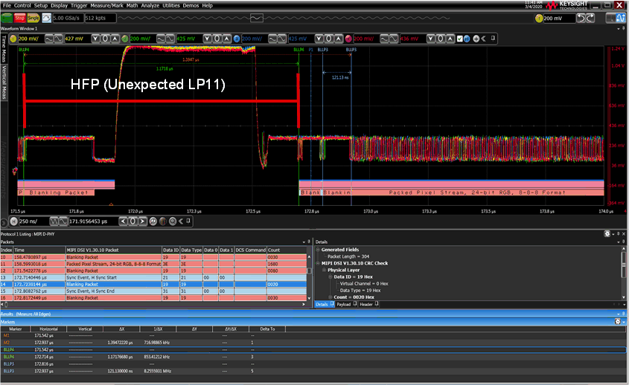Collapse the Generated Fields tree node
This screenshot has height=385, width=629.
point(317,250)
